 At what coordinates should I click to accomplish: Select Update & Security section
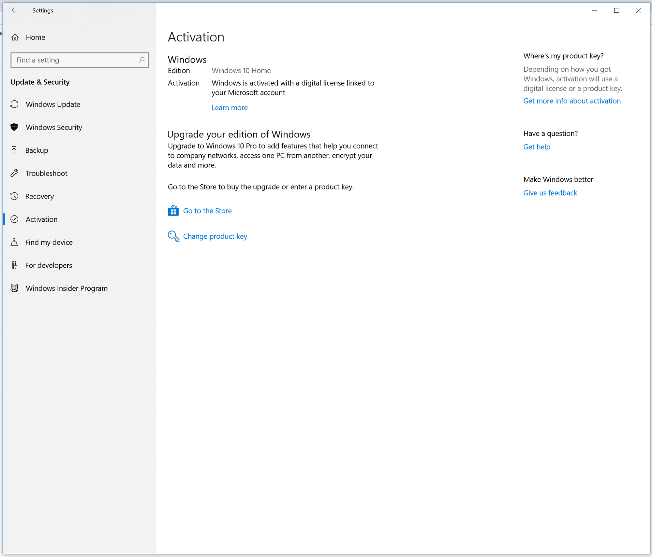click(40, 82)
